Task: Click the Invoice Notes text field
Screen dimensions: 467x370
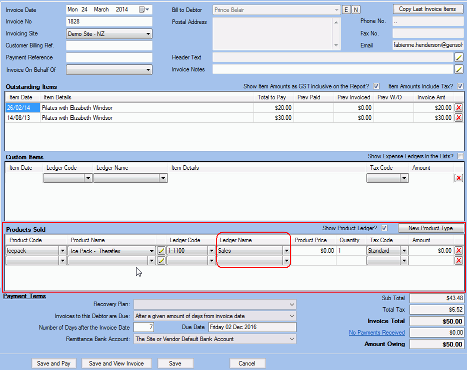Action: [x=332, y=69]
